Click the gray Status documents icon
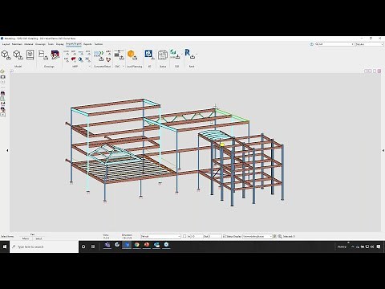 pos(163,55)
